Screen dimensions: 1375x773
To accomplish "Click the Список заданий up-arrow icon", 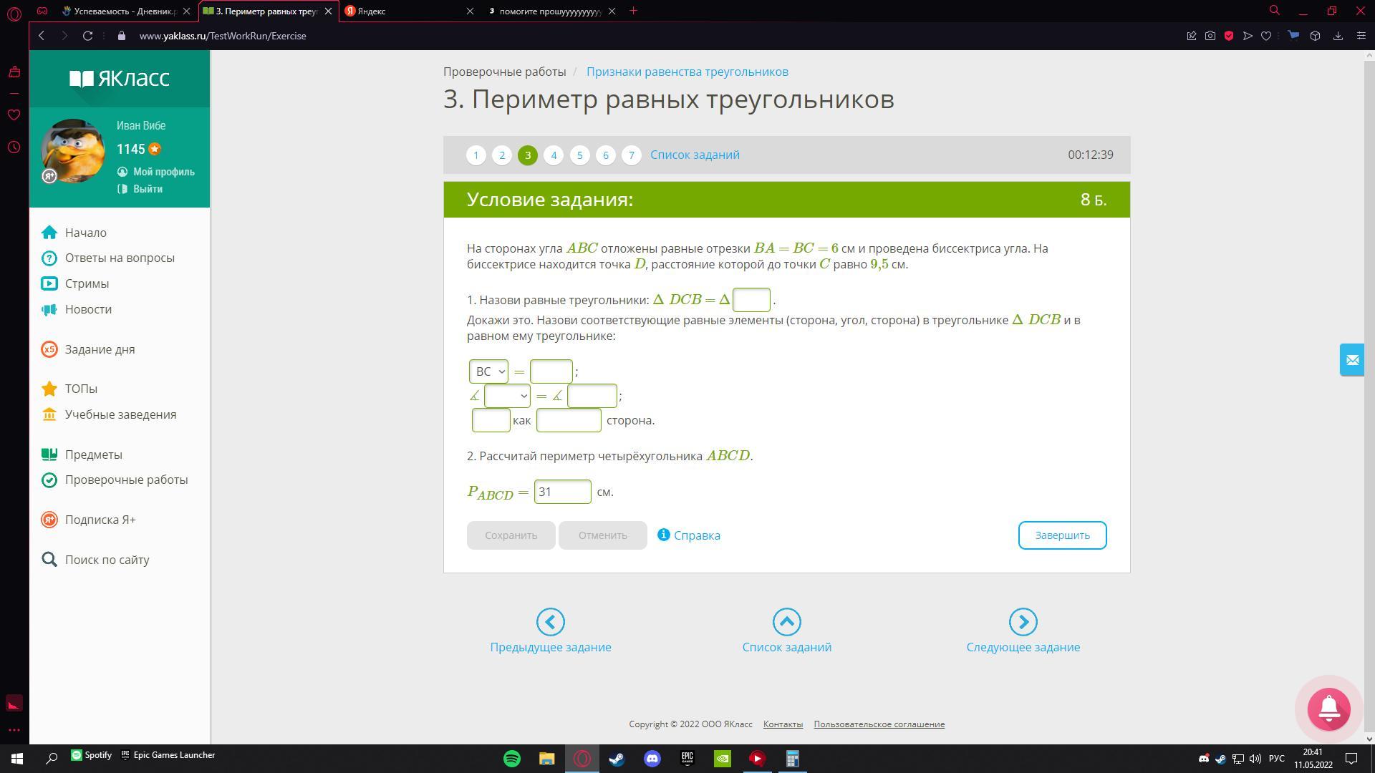I will pyautogui.click(x=786, y=622).
